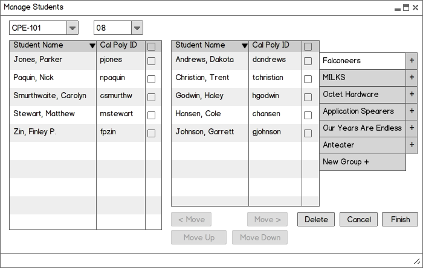423x268 pixels.
Task: Click the Finish button
Action: point(400,219)
